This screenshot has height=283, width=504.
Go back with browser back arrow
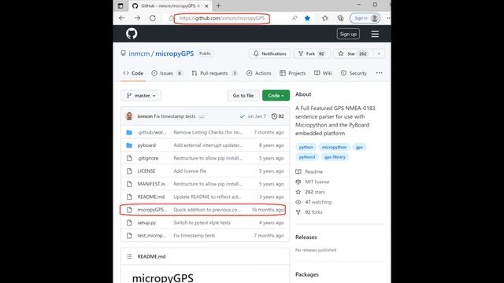click(122, 18)
